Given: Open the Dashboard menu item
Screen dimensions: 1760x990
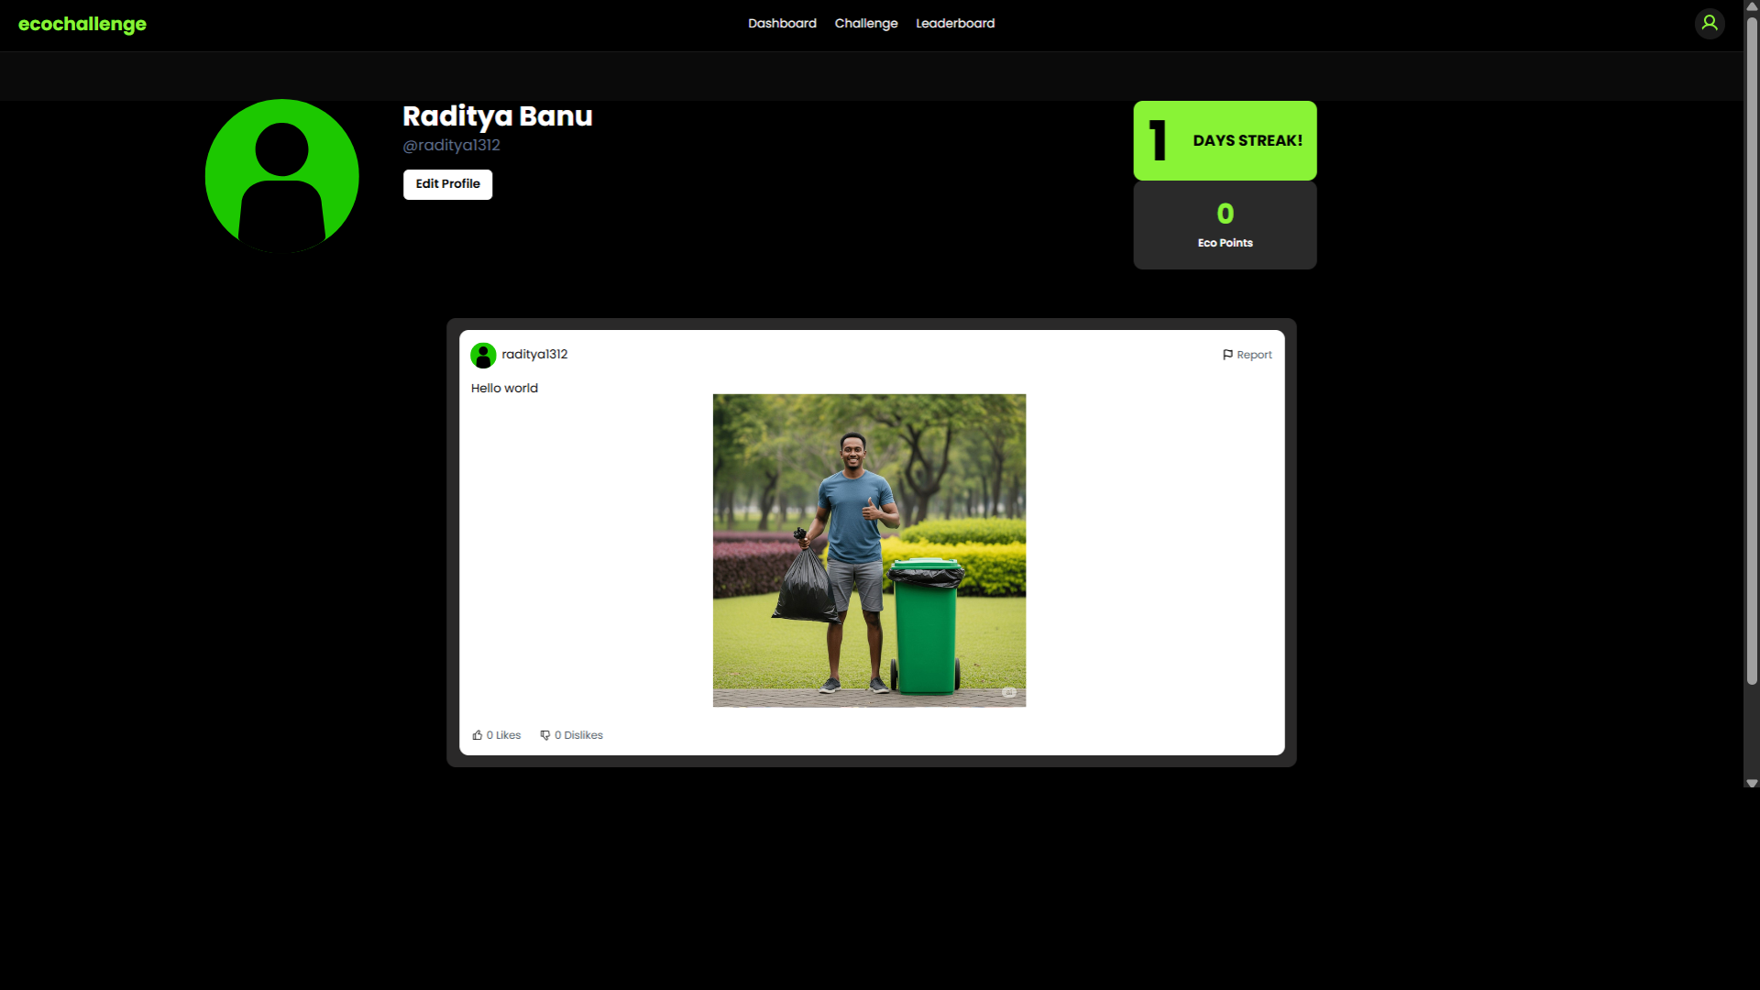Looking at the screenshot, I should (782, 23).
